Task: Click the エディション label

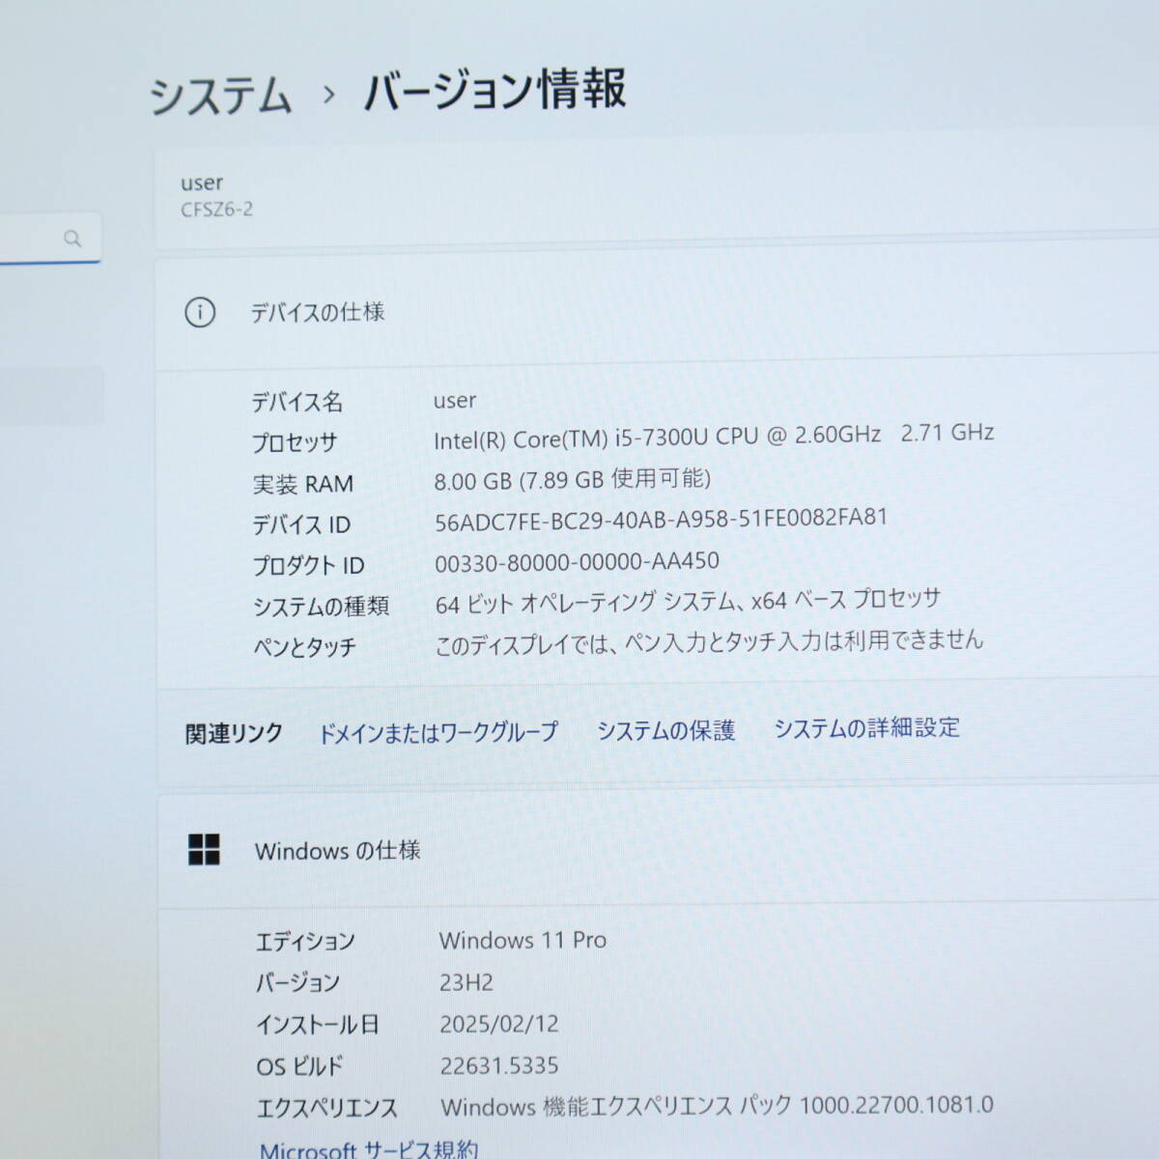Action: pos(305,942)
